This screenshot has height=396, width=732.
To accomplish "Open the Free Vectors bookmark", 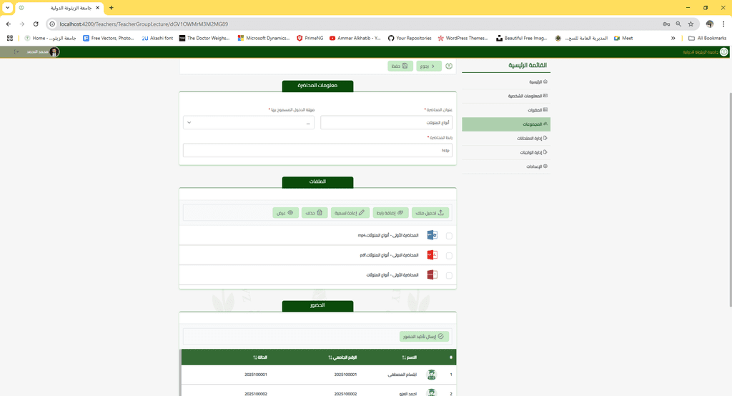I will pyautogui.click(x=109, y=39).
